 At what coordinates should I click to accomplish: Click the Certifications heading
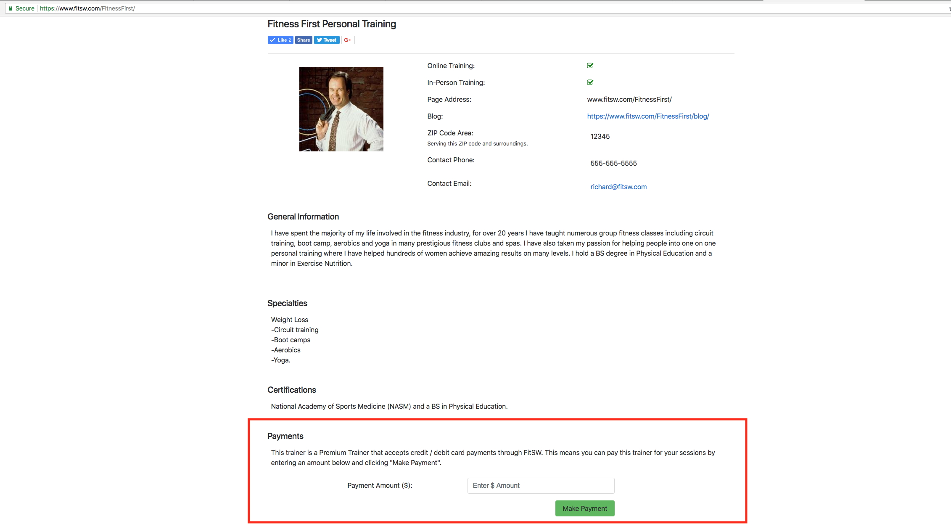coord(292,390)
